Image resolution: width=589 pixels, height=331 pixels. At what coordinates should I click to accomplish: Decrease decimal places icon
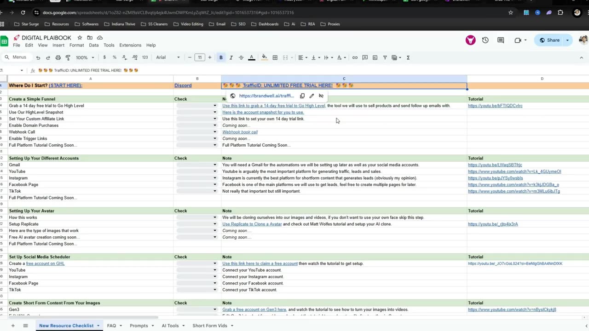(x=124, y=57)
